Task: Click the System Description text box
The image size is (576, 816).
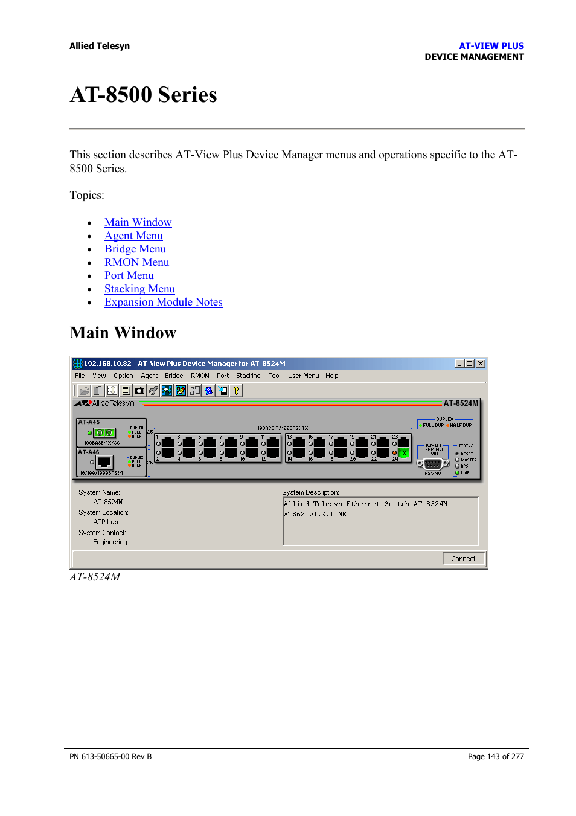Action: (380, 521)
